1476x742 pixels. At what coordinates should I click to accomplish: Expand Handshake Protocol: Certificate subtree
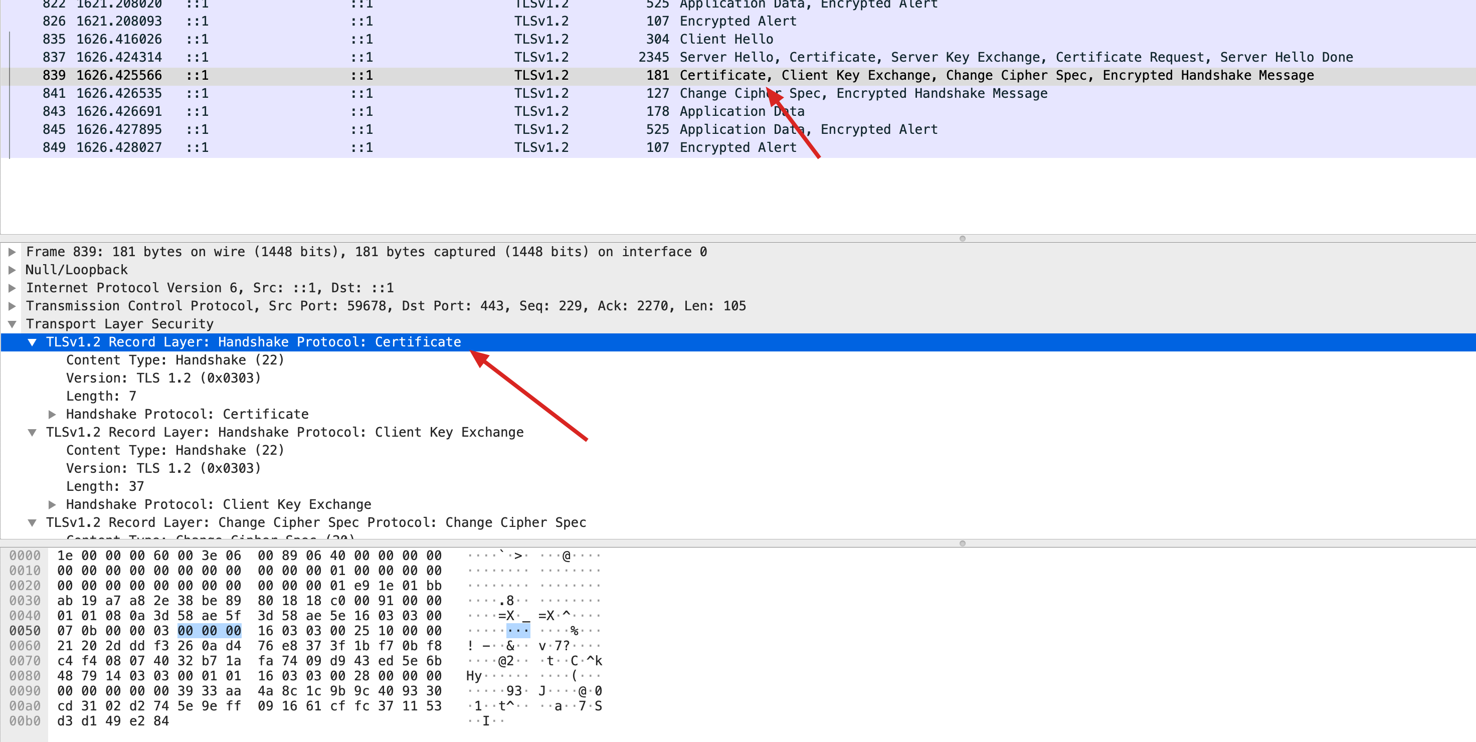(52, 414)
